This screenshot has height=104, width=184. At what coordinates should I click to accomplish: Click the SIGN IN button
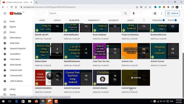(x=172, y=14)
